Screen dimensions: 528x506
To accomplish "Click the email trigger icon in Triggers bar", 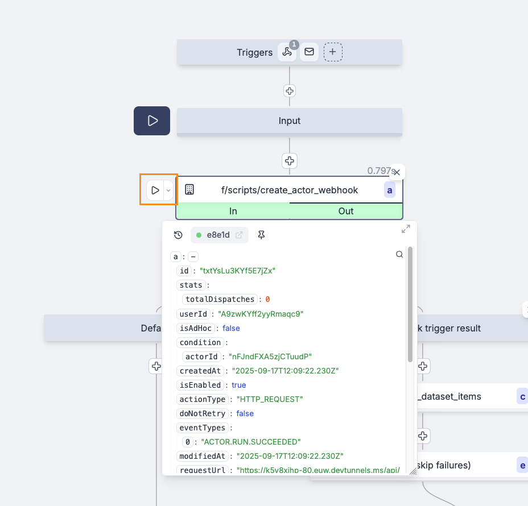I will 309,51.
